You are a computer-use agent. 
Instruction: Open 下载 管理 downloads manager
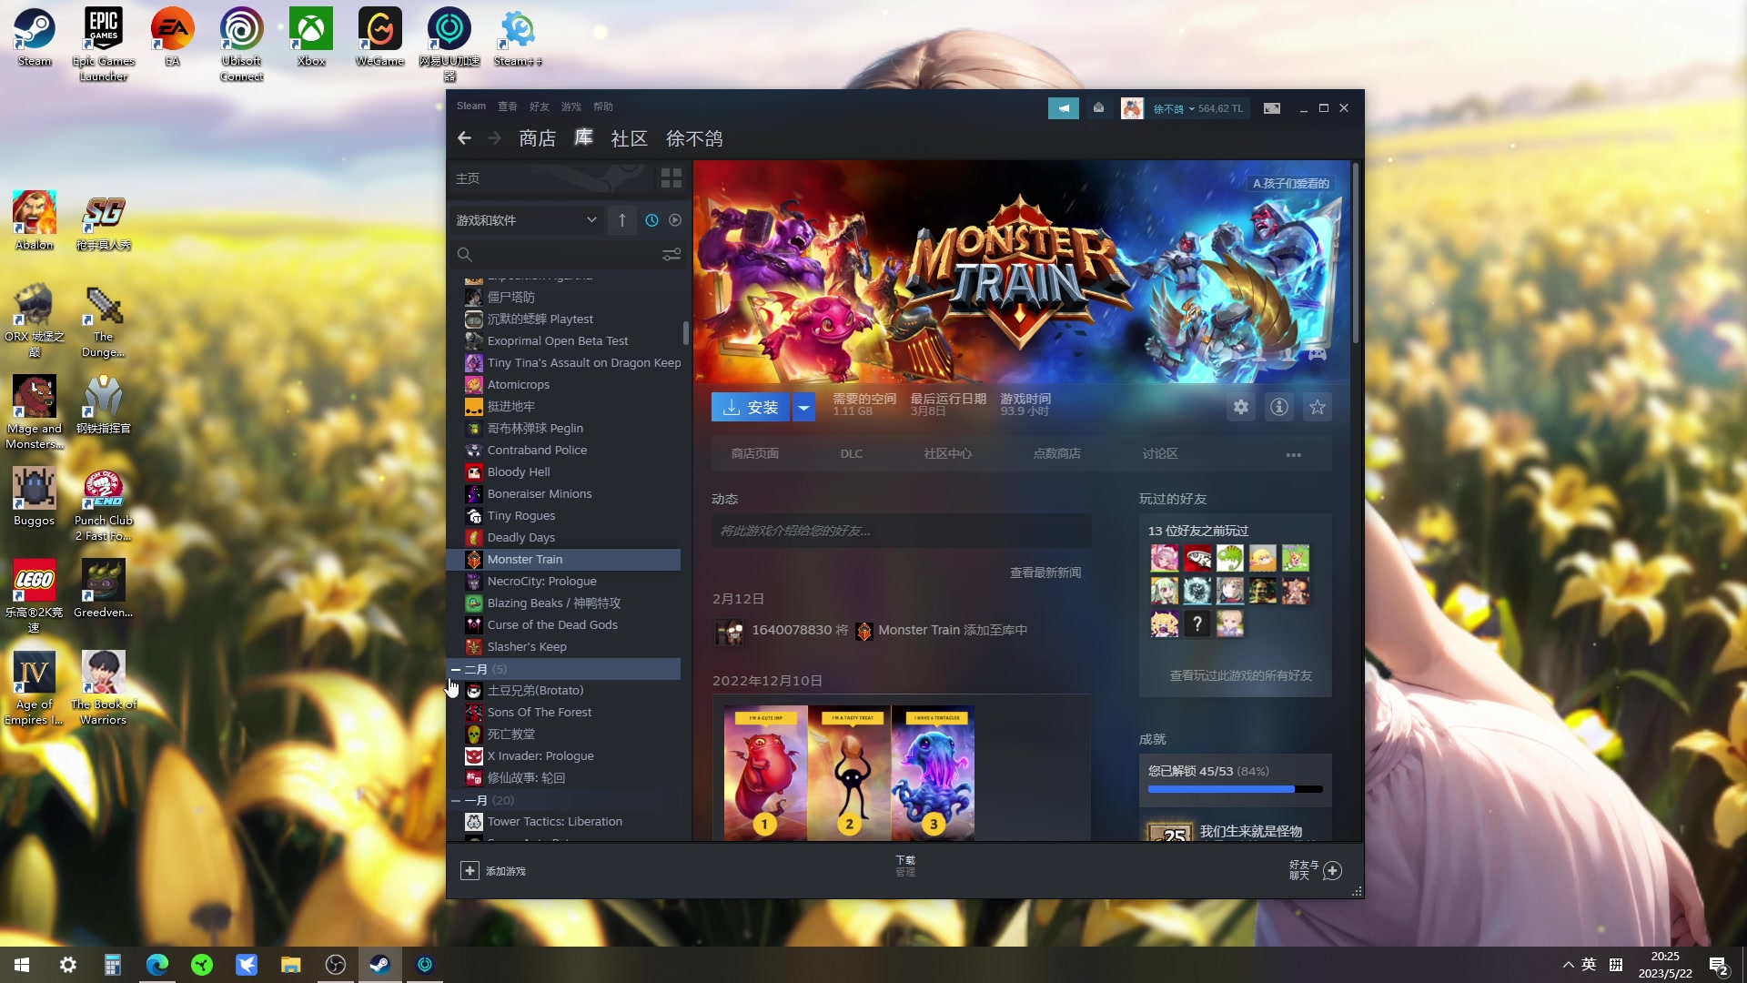click(905, 866)
